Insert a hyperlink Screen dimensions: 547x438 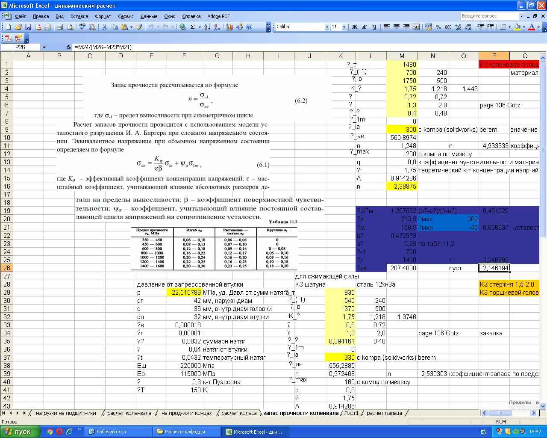click(x=182, y=27)
